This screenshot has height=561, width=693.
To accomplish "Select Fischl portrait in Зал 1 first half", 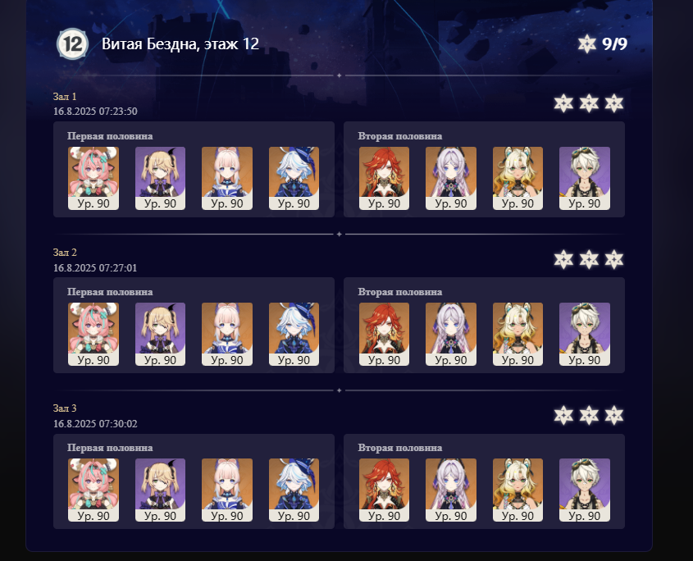I will pos(160,178).
